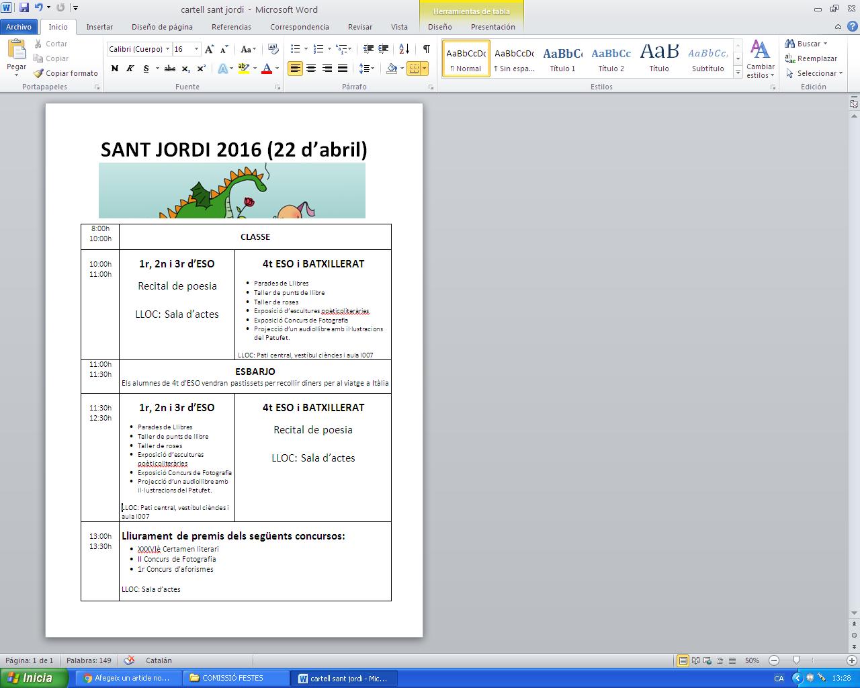
Task: Open the Cambiar estilos menu
Action: 760,59
